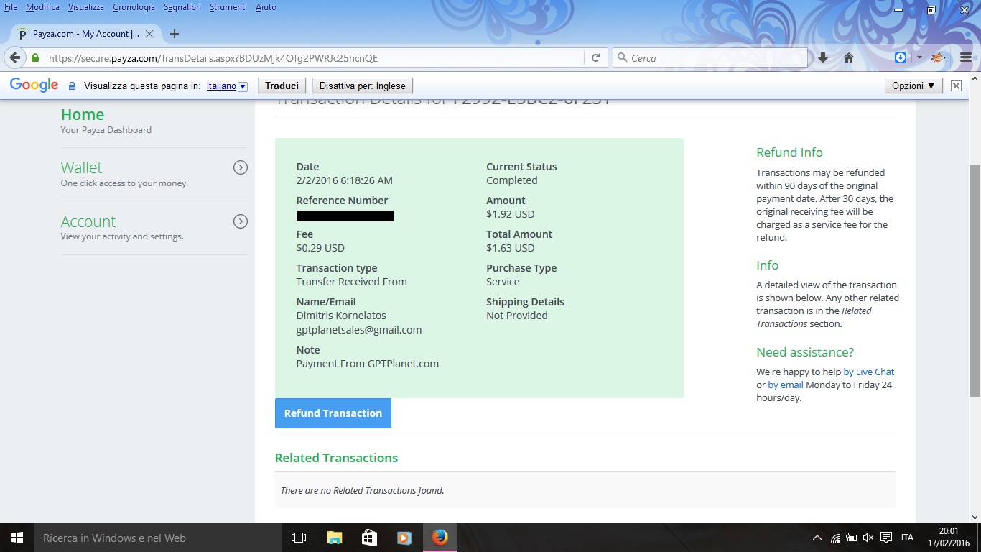
Task: Open the Account section arrow icon
Action: tap(241, 221)
